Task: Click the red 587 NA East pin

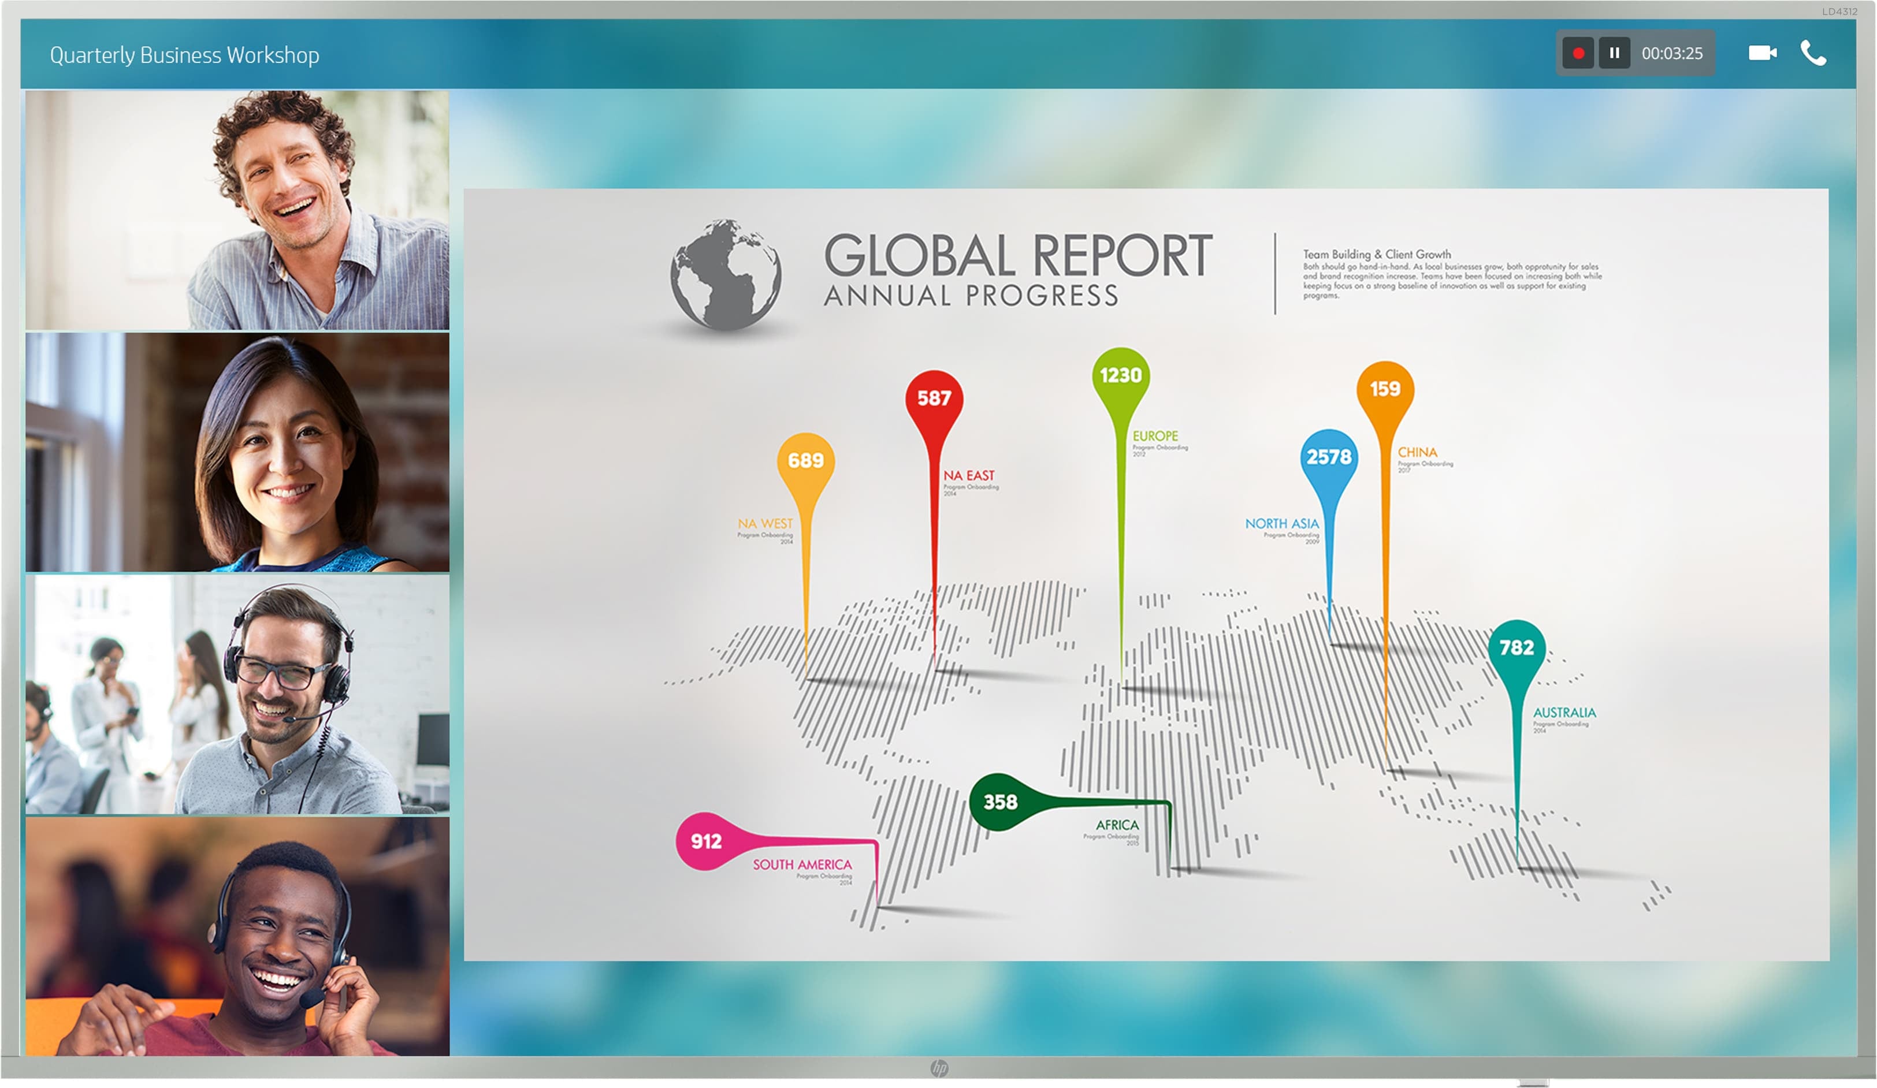Action: [x=934, y=398]
